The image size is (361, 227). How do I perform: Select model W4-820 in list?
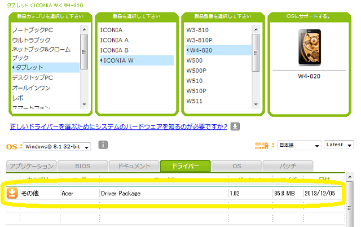[x=218, y=50]
